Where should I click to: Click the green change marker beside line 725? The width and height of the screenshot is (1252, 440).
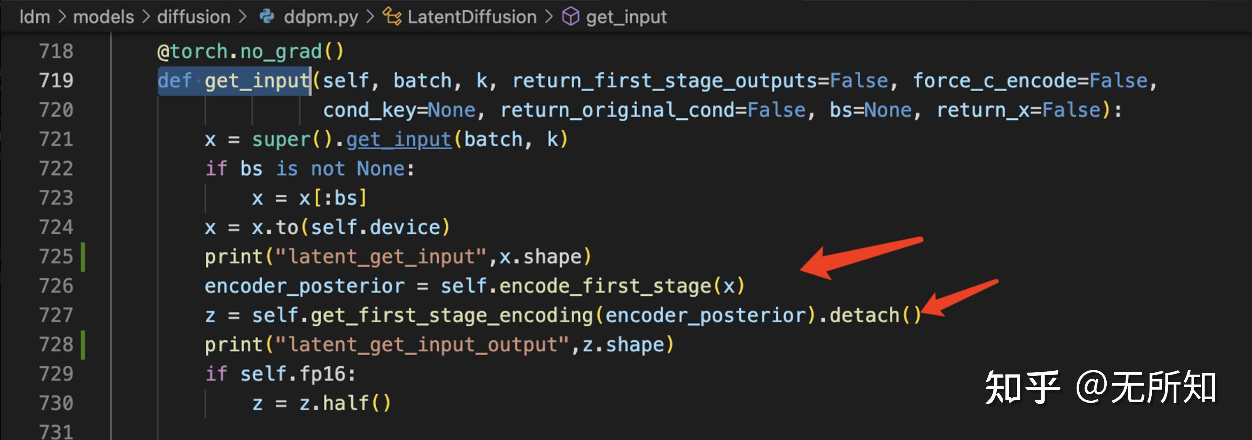[83, 257]
